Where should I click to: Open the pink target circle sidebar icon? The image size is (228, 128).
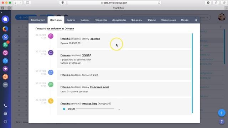[5, 53]
